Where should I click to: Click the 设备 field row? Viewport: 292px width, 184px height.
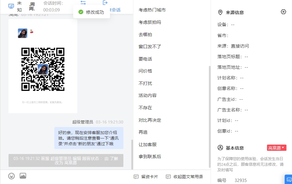226,25
